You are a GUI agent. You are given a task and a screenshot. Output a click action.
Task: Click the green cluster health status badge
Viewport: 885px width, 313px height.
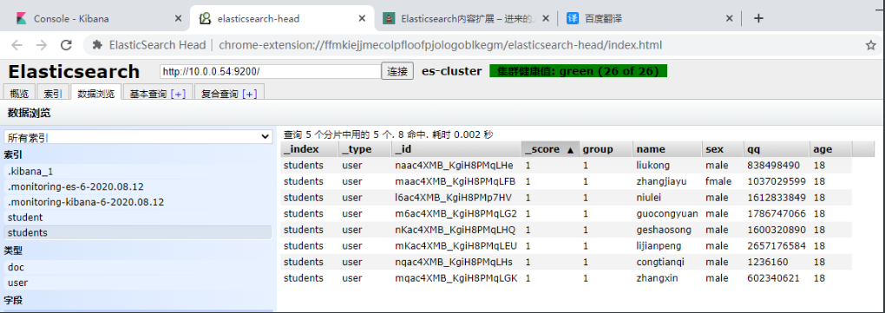pyautogui.click(x=579, y=71)
